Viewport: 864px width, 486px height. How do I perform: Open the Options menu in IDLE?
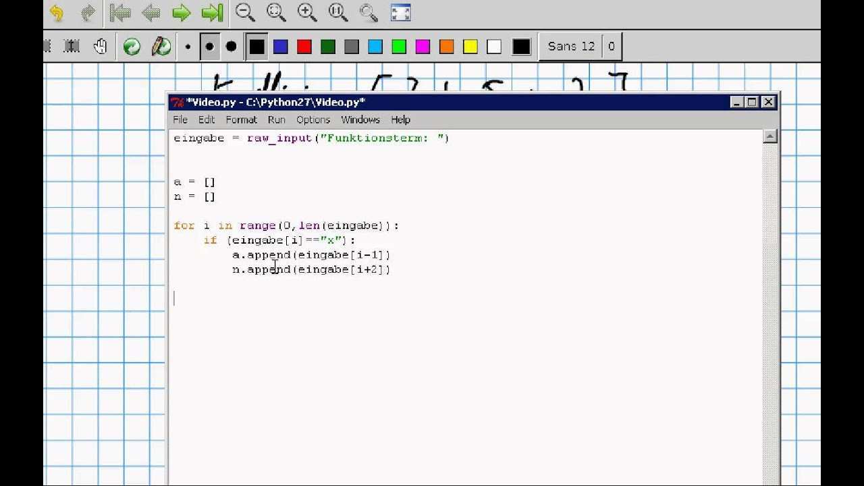click(x=313, y=119)
